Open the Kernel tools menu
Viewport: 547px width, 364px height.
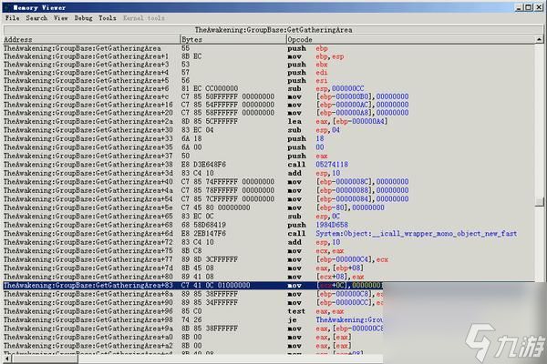[x=143, y=17]
